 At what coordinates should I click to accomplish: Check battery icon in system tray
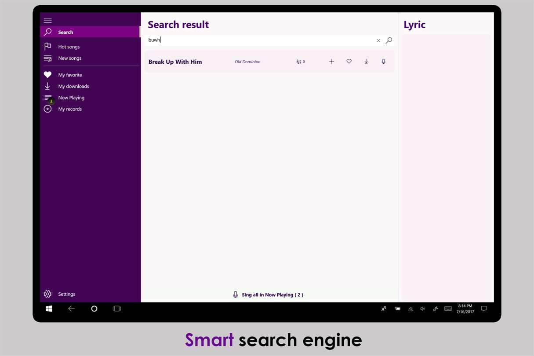click(397, 309)
